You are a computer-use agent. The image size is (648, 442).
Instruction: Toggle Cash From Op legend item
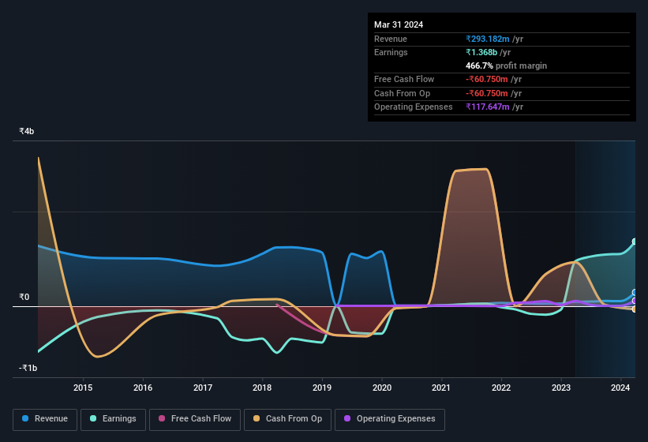click(288, 419)
